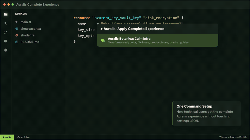Click Theme + Icons + Profile status entry
The width and height of the screenshot is (250, 140).
click(x=233, y=137)
